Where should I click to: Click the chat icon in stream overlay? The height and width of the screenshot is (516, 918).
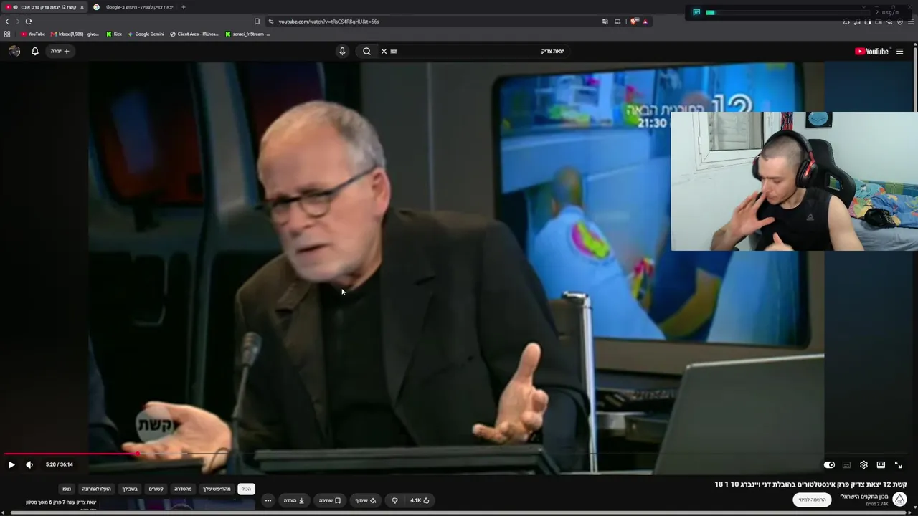[x=696, y=12]
